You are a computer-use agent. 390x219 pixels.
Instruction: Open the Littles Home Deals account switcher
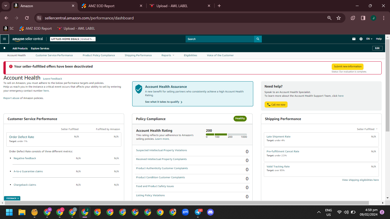pos(73,39)
